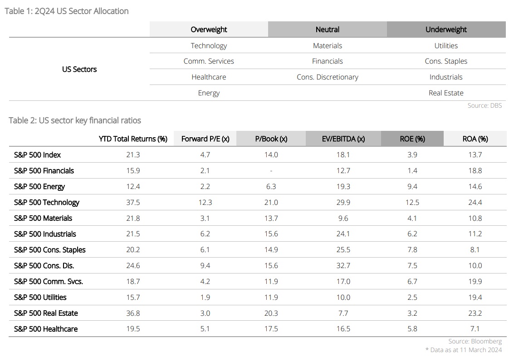Click the P/Book (x) column header
Image resolution: width=509 pixels, height=358 pixels.
point(271,139)
